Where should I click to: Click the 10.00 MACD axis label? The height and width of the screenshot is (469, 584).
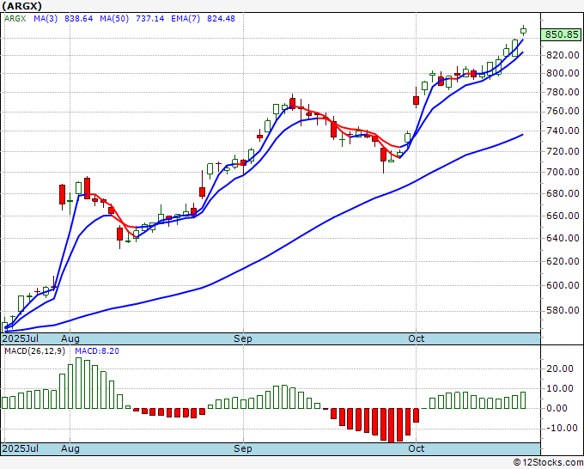click(x=559, y=388)
